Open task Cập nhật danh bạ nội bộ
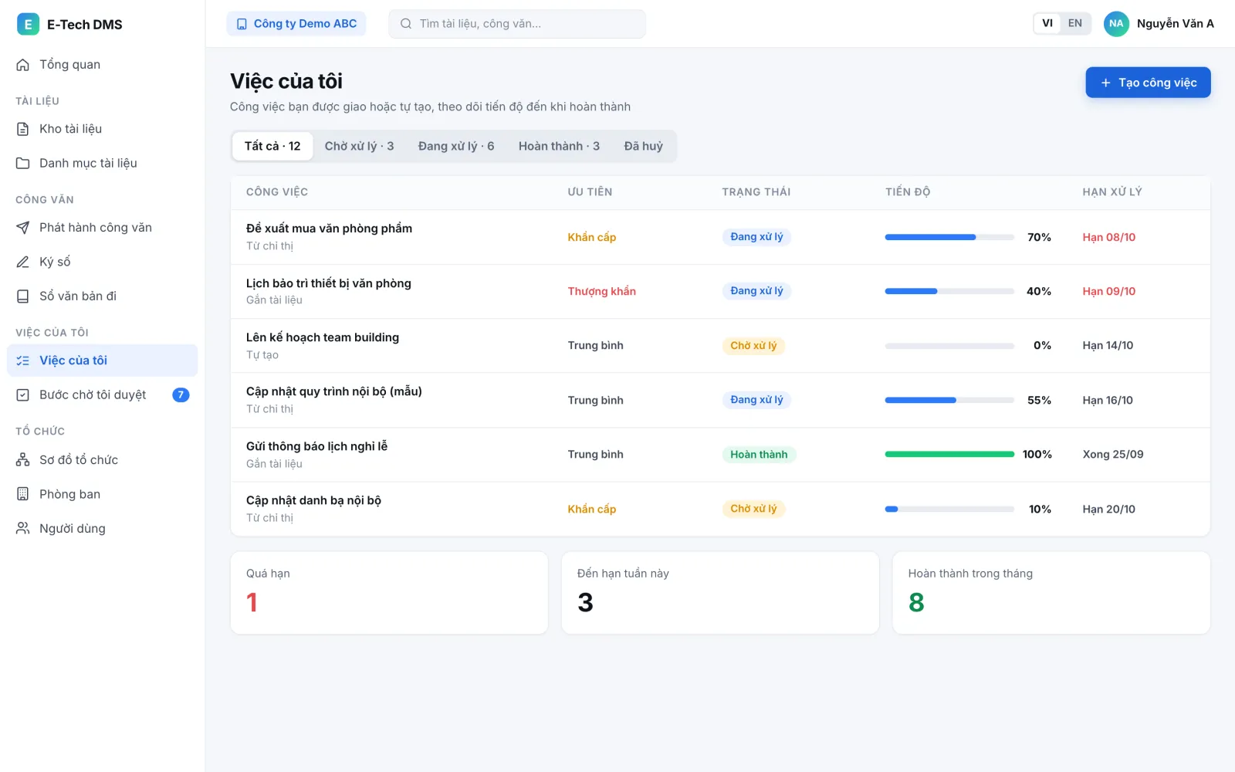The image size is (1235, 772). 313,500
